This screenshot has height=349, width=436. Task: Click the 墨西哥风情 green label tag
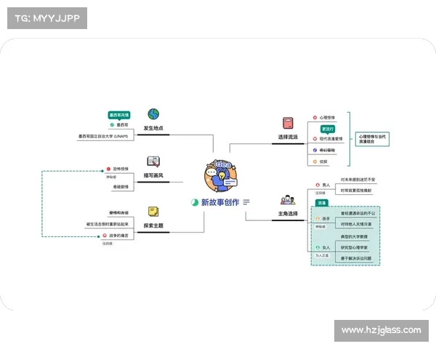(x=118, y=115)
